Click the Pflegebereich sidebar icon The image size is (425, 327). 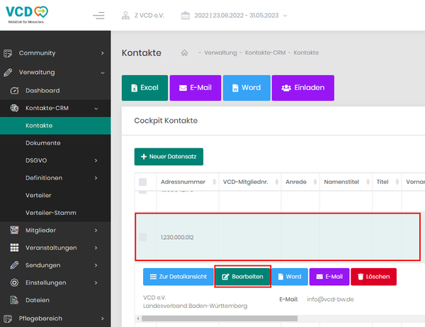point(8,318)
